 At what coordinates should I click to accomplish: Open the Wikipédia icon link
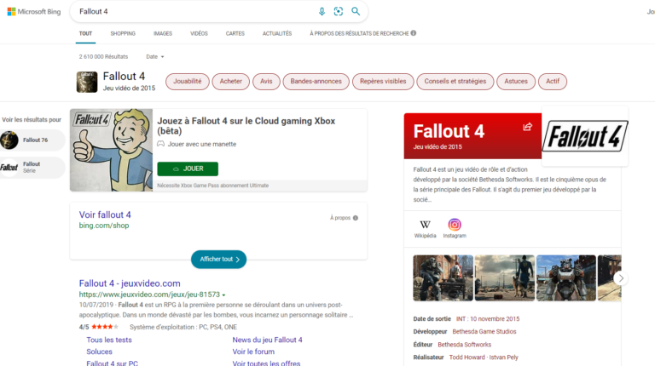[425, 225]
